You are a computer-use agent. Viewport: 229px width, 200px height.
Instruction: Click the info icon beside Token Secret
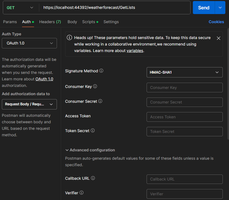[93, 131]
